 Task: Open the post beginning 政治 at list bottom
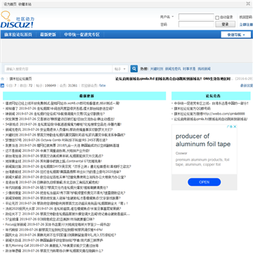pyautogui.click(x=54, y=251)
